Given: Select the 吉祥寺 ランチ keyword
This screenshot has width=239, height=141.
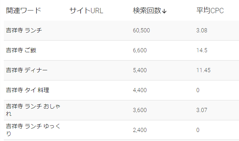Looking at the screenshot, I should pyautogui.click(x=24, y=30).
